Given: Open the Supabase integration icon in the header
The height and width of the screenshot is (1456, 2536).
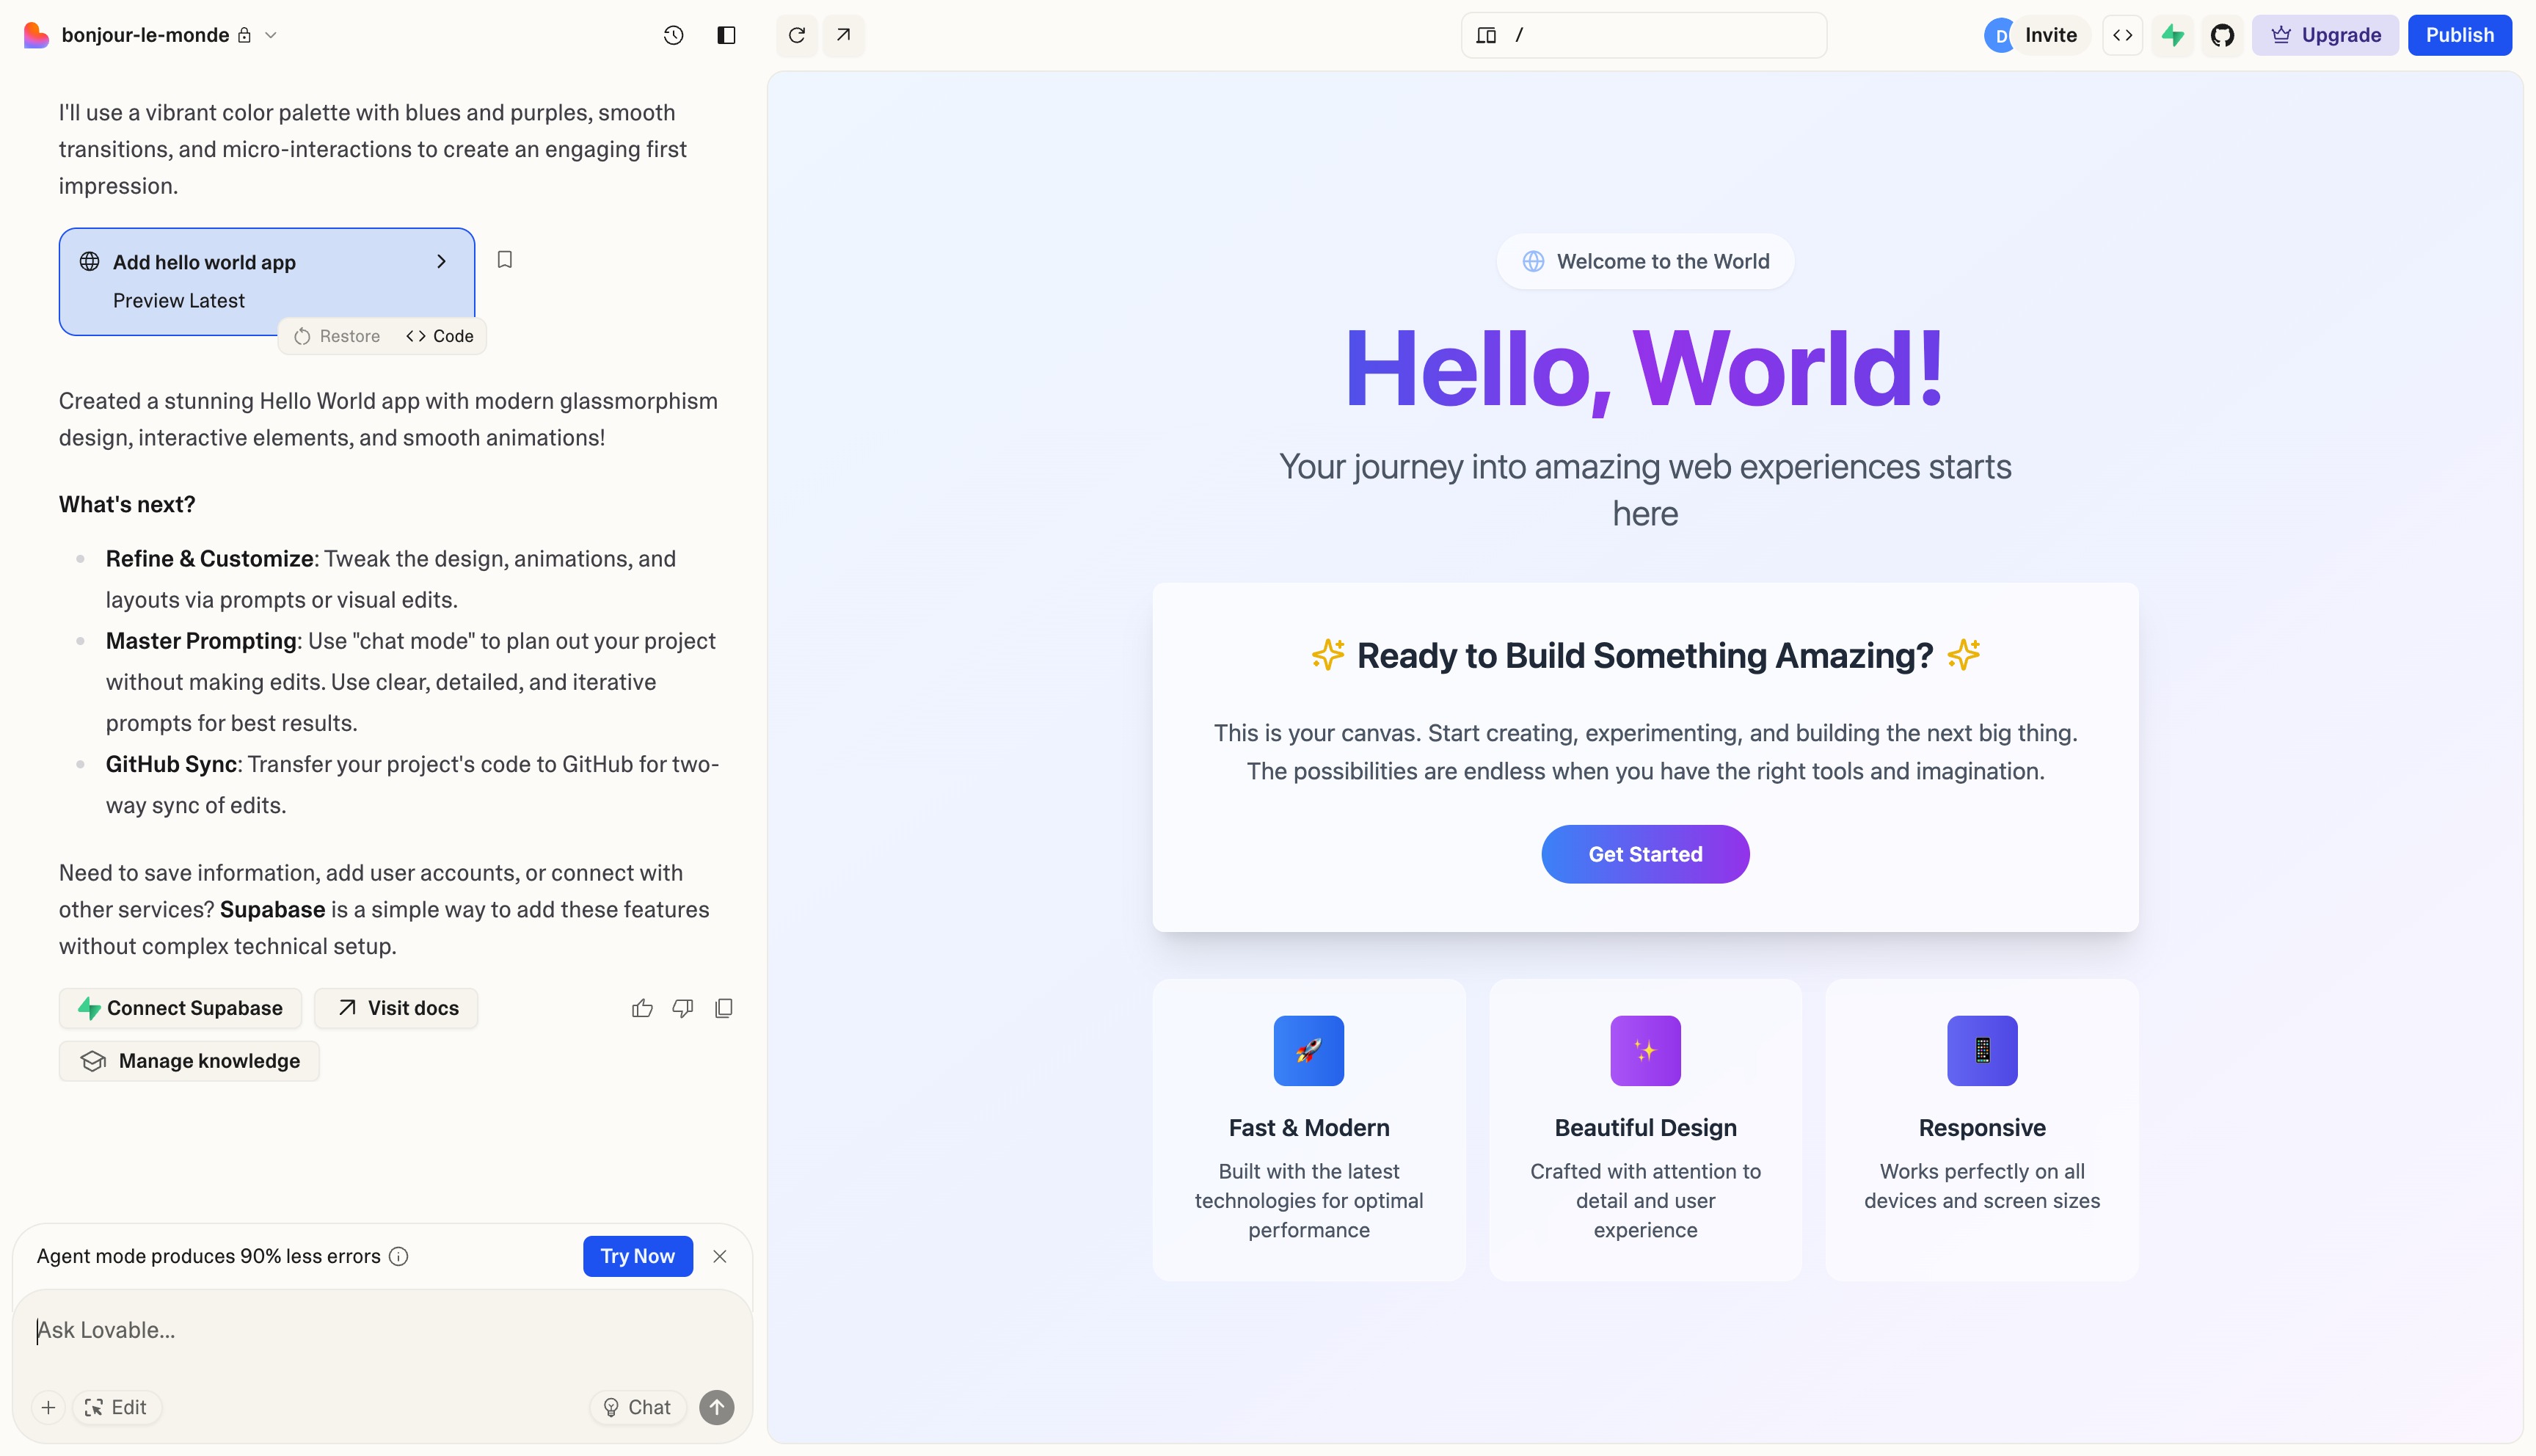Looking at the screenshot, I should tap(2172, 35).
